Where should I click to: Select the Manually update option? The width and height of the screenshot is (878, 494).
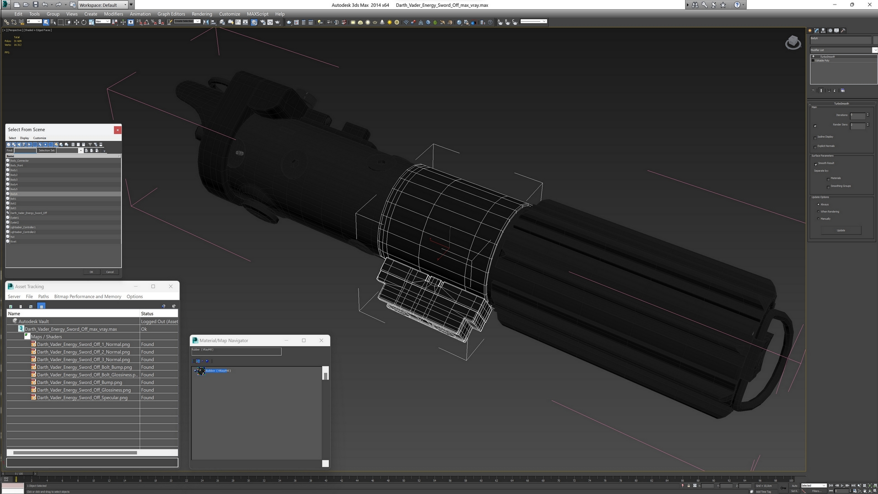[x=818, y=219]
